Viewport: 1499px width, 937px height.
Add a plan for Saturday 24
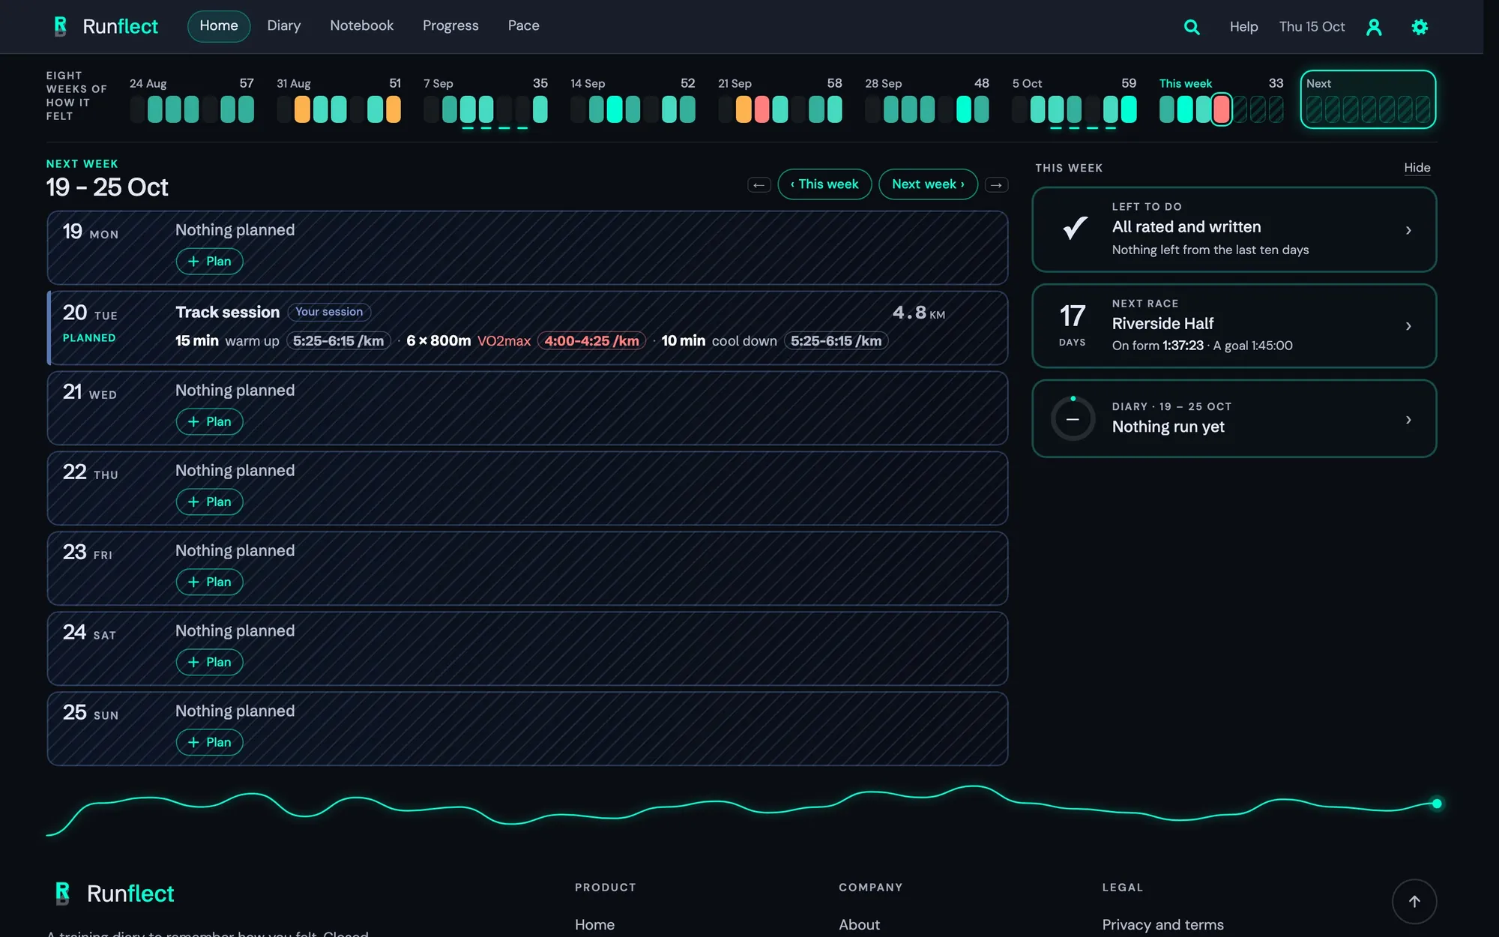209,662
